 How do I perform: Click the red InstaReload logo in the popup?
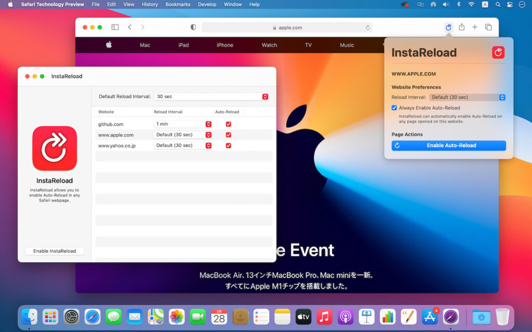click(x=497, y=52)
